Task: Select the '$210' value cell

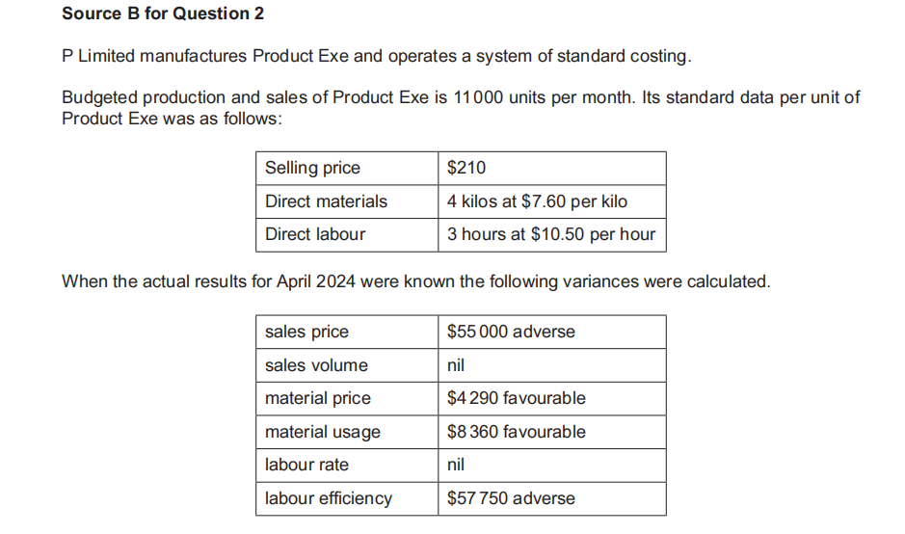Action: click(467, 168)
